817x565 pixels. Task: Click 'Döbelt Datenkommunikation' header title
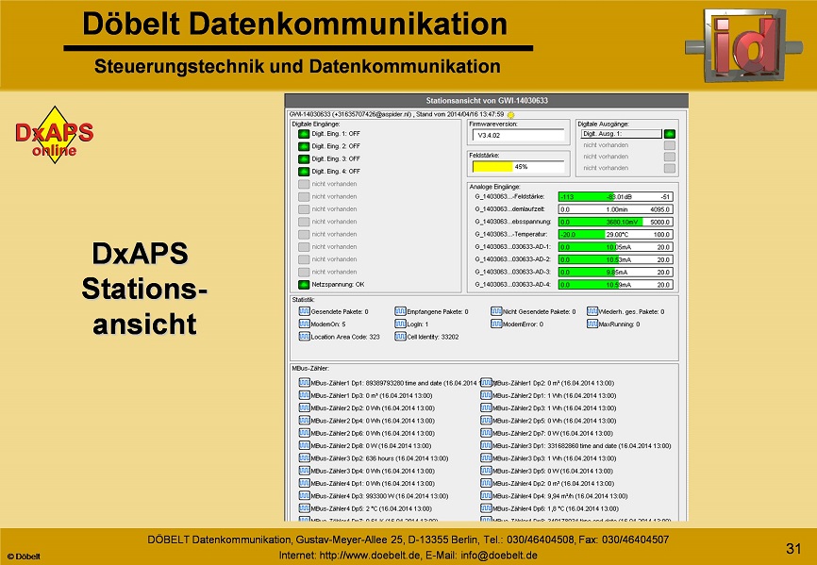(295, 24)
